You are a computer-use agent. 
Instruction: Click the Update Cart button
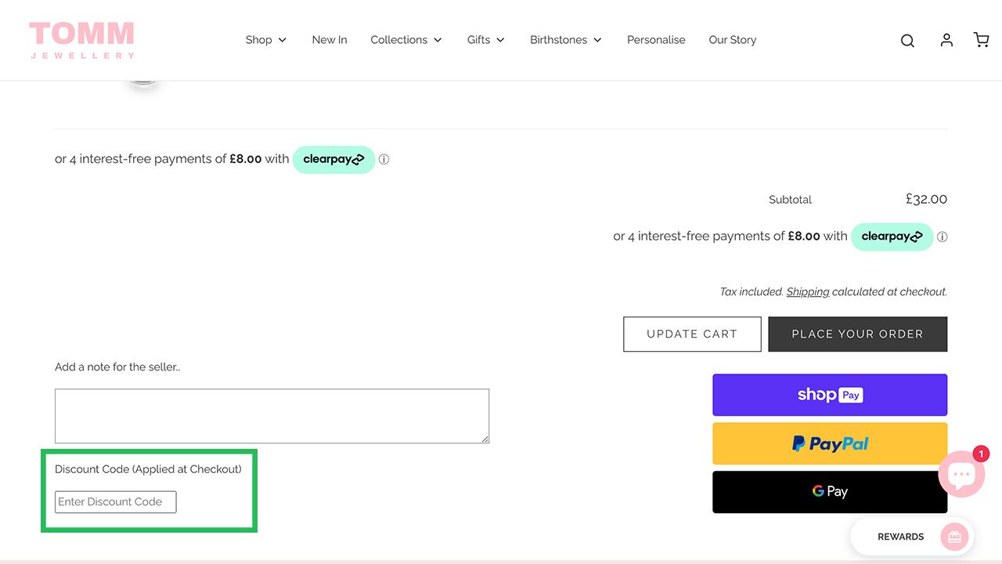(x=692, y=334)
